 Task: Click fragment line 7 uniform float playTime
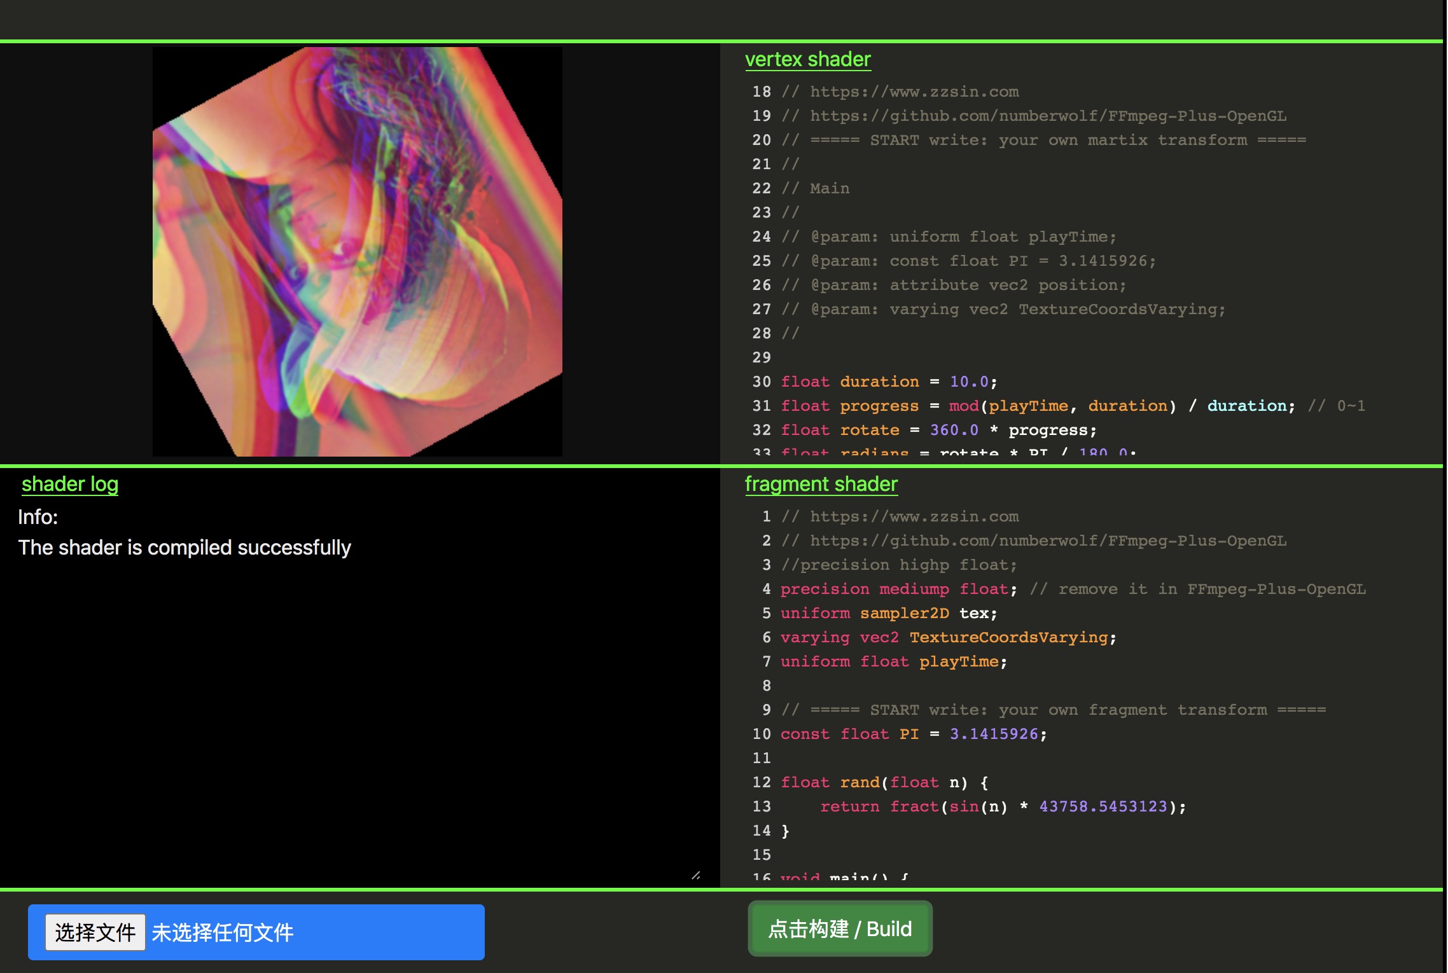click(x=893, y=661)
